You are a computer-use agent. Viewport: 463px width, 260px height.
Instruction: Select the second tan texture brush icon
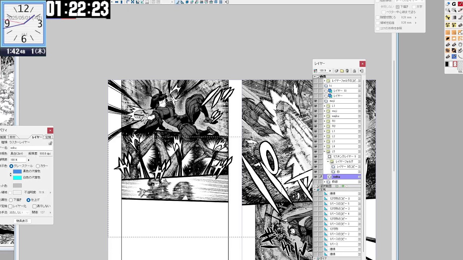(454, 32)
